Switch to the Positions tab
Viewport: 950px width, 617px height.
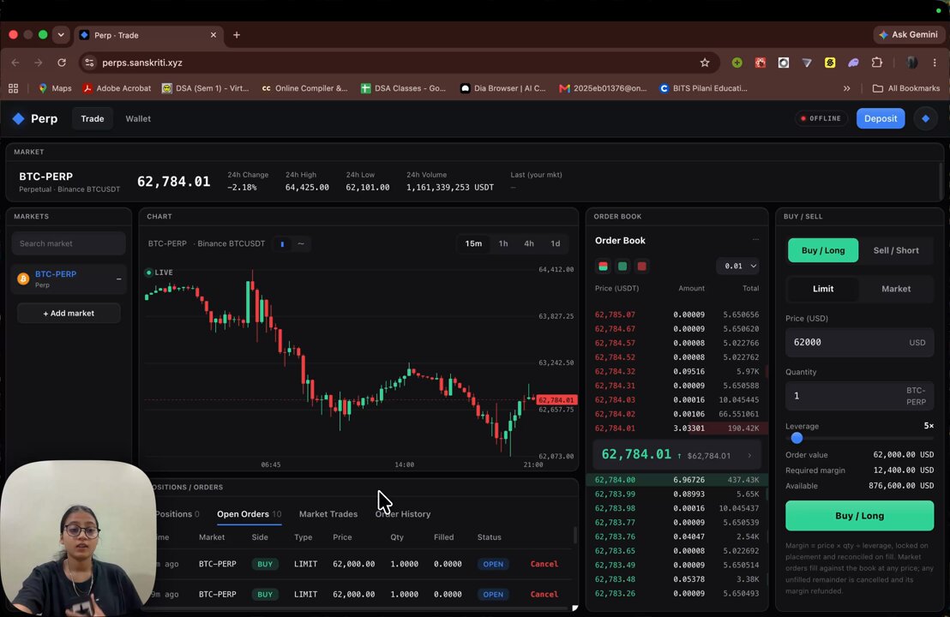(177, 514)
